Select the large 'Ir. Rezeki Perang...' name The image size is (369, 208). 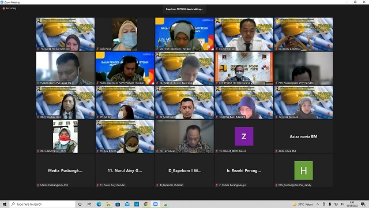tap(244, 170)
